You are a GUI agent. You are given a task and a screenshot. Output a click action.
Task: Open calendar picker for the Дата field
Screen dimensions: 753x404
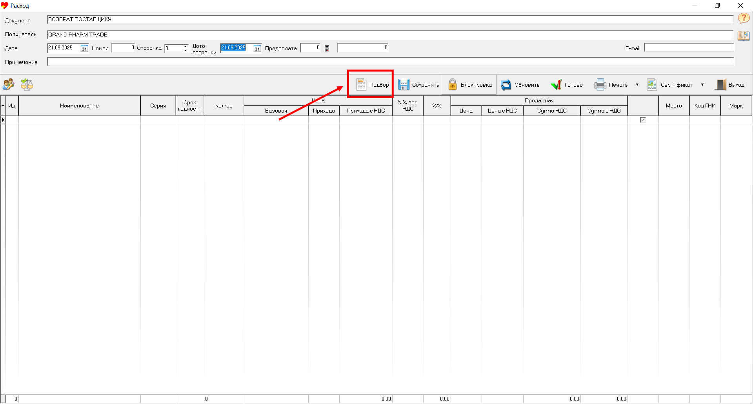click(84, 48)
